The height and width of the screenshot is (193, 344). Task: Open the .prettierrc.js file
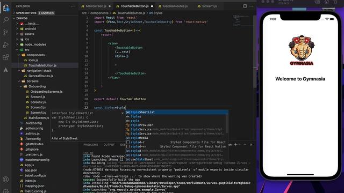[33, 154]
